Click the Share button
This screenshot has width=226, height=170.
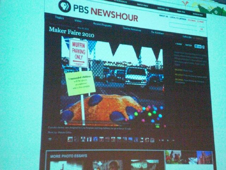tap(179, 44)
